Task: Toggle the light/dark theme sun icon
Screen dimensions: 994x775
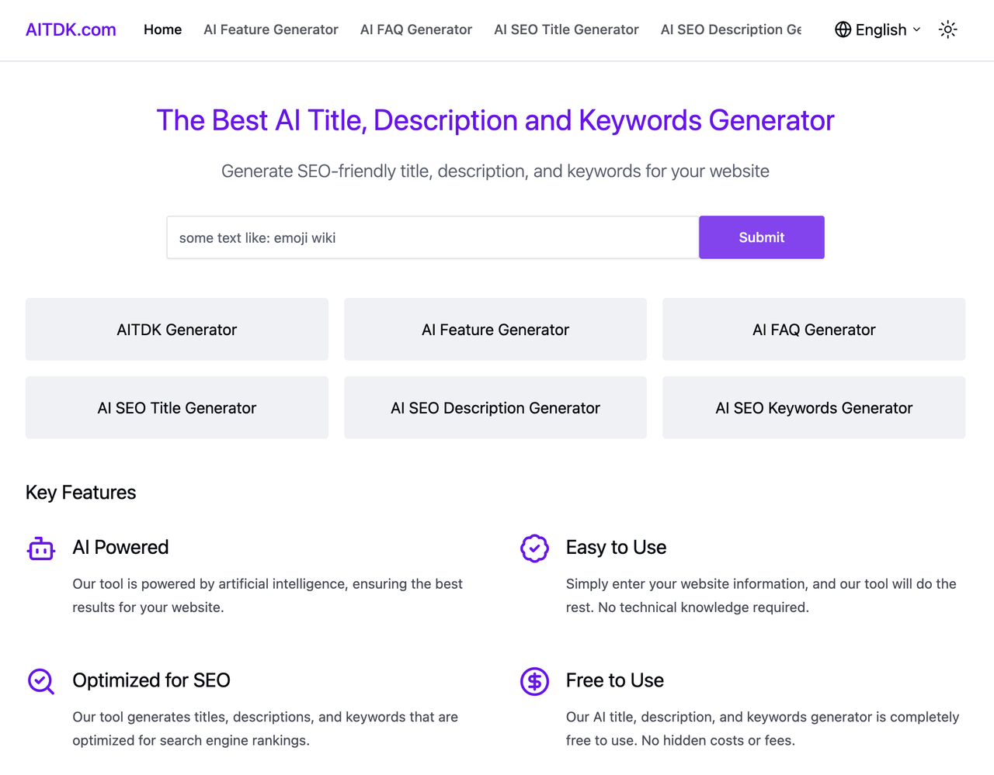Action: [x=947, y=29]
